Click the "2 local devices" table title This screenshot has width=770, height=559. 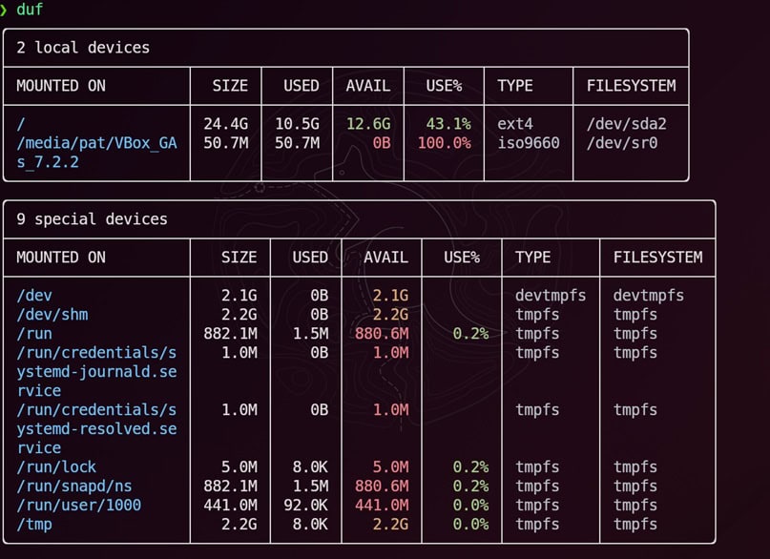point(83,47)
